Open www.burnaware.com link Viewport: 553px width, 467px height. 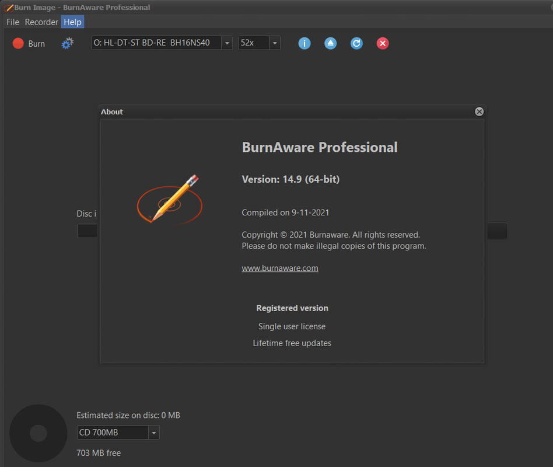[280, 268]
